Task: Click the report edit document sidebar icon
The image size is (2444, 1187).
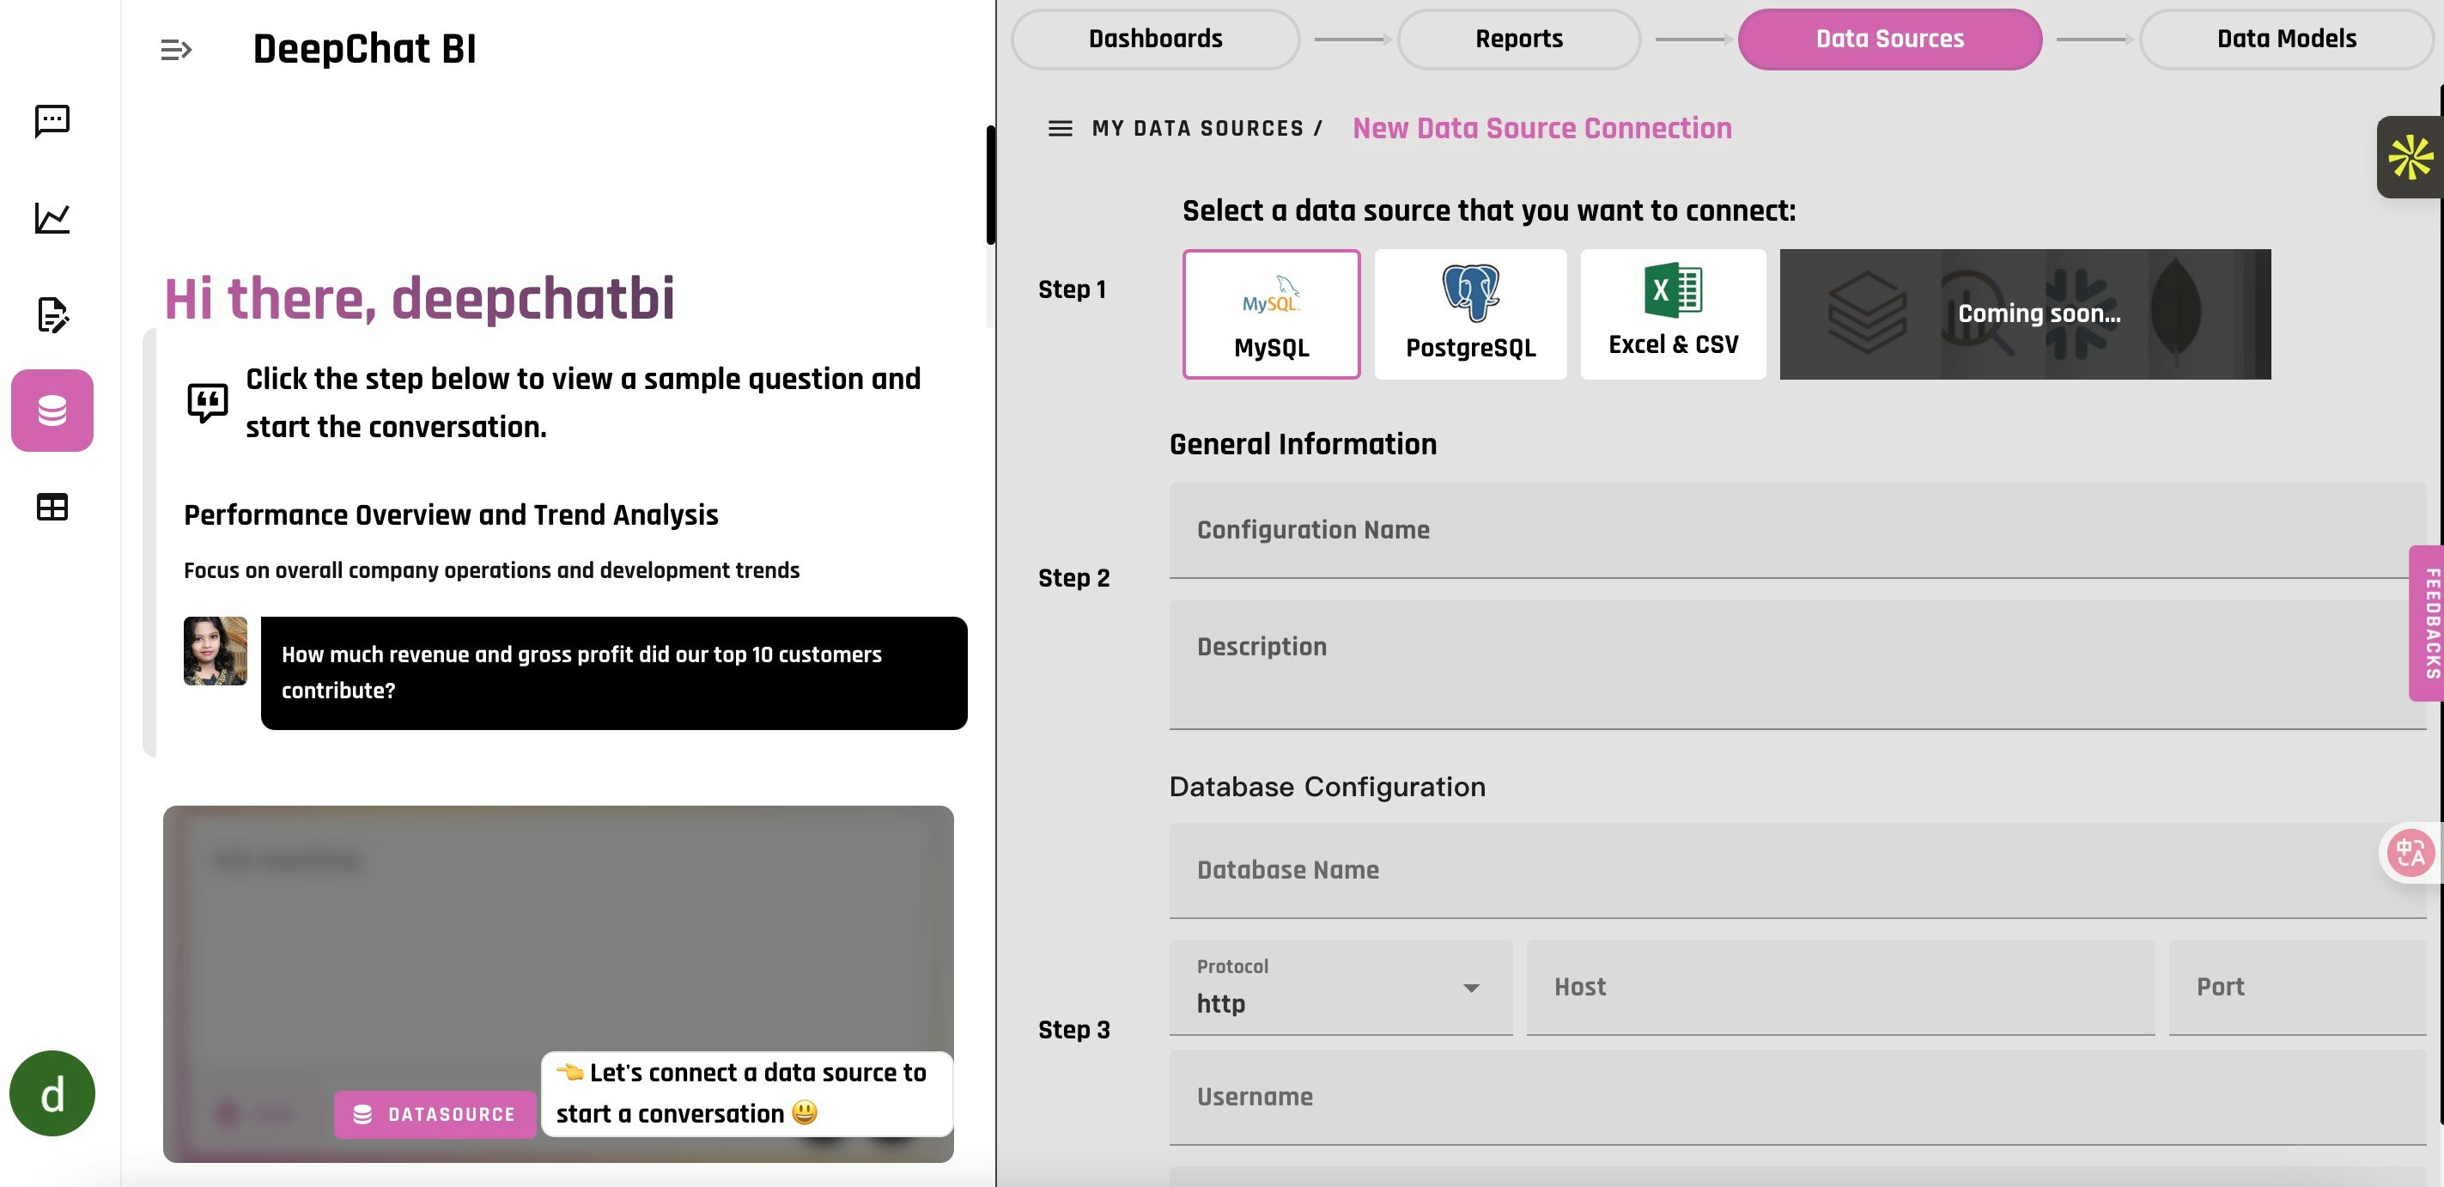Action: tap(52, 315)
